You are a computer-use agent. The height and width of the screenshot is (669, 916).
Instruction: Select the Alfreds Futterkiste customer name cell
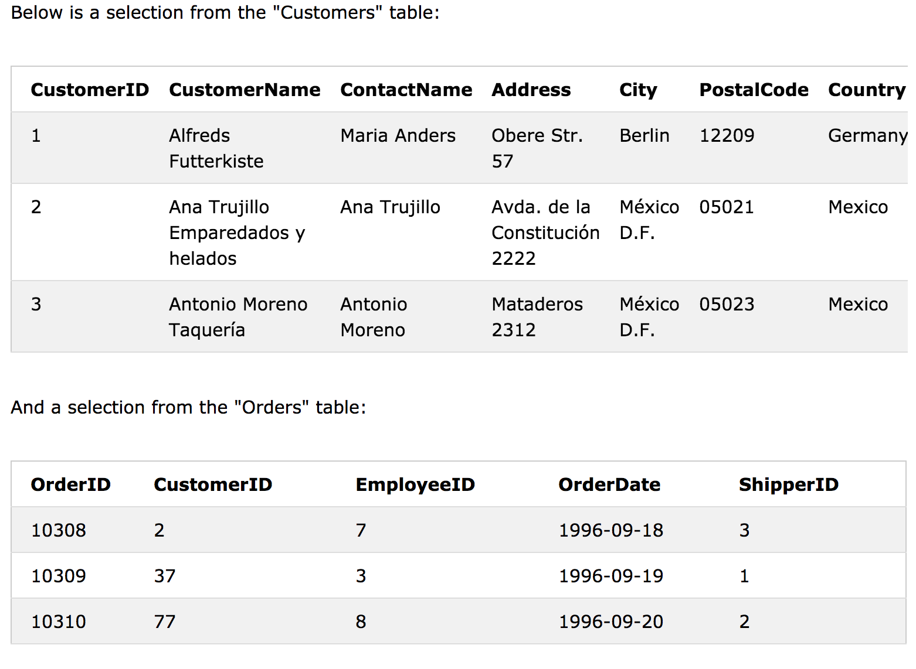pyautogui.click(x=216, y=148)
